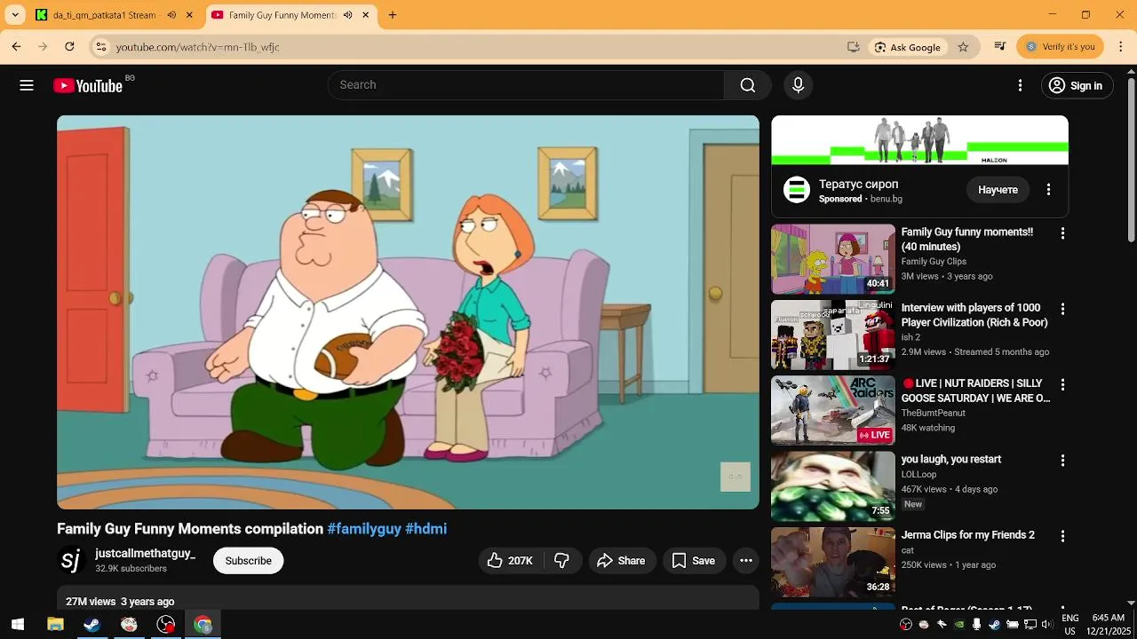Click the Verify it's you profile chip
Screen dimensions: 1137x639
(1060, 47)
